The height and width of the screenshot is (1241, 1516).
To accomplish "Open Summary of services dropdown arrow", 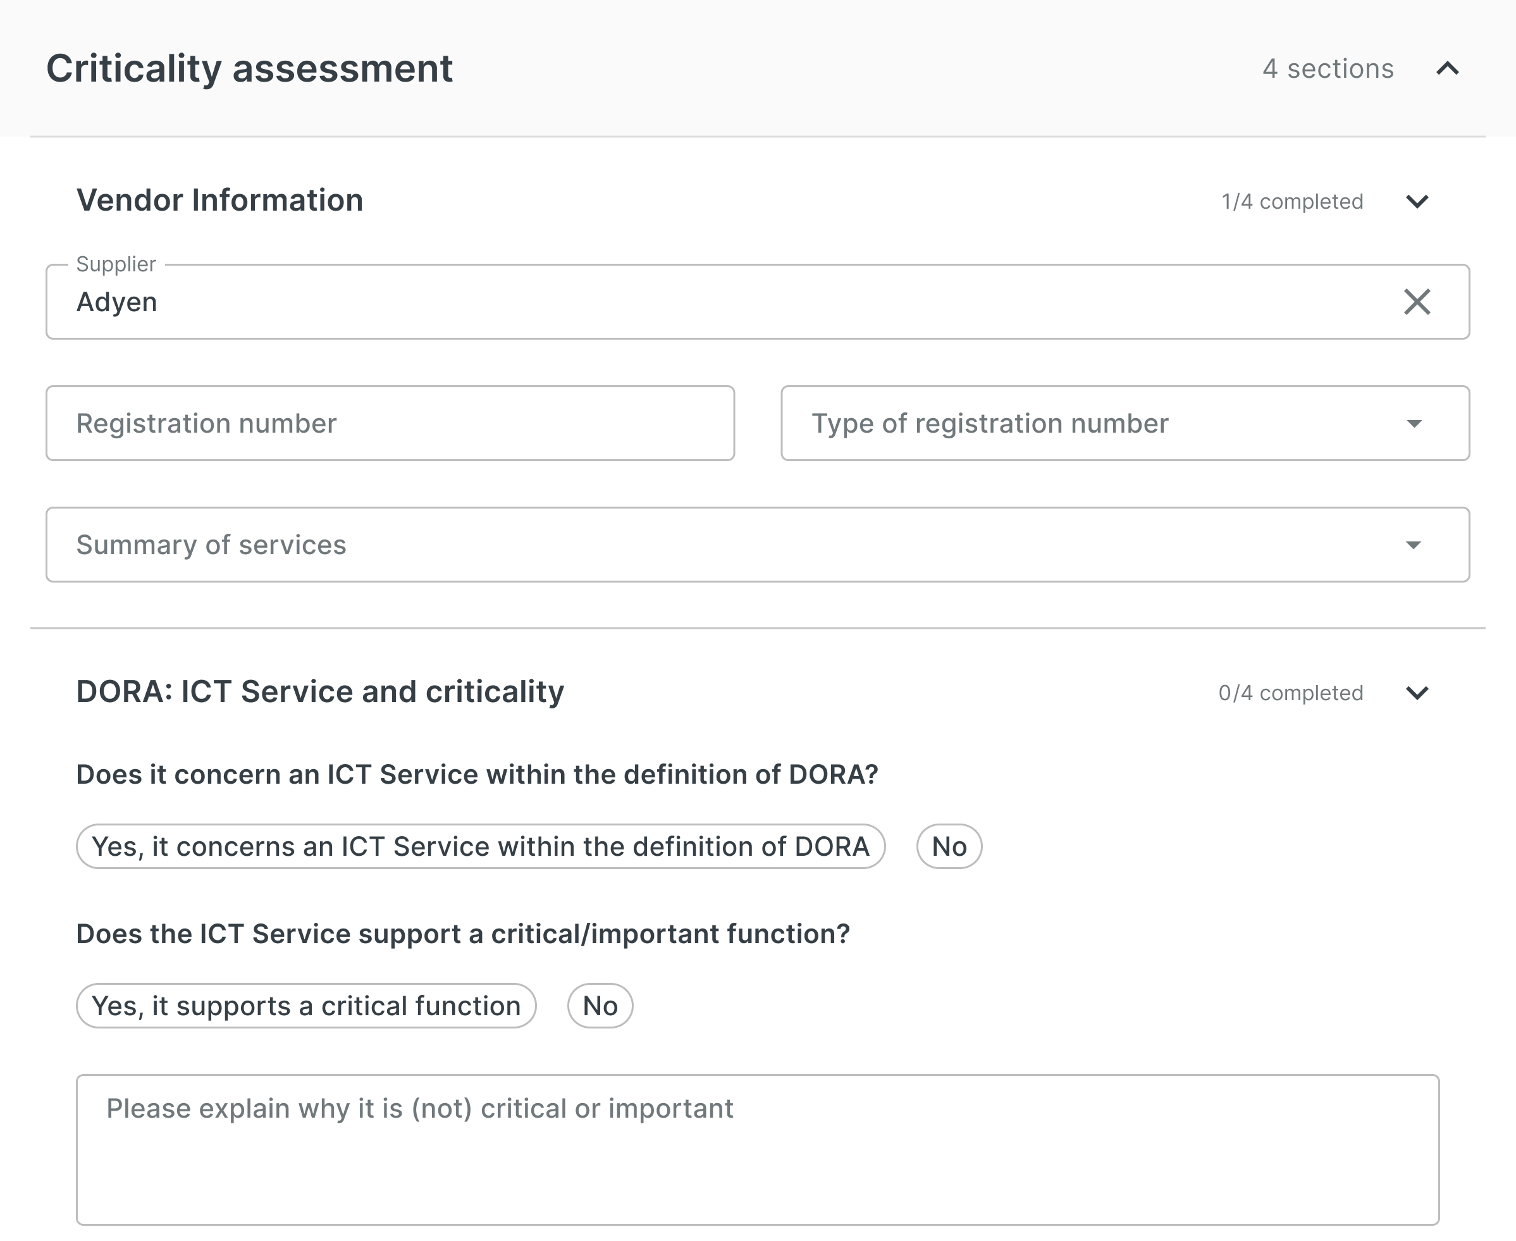I will tap(1413, 545).
